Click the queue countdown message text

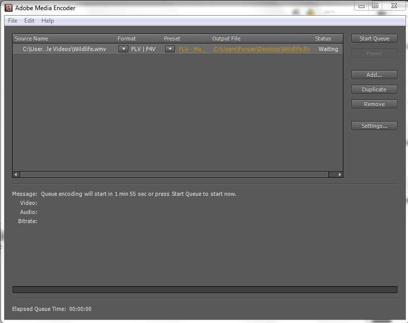point(139,194)
